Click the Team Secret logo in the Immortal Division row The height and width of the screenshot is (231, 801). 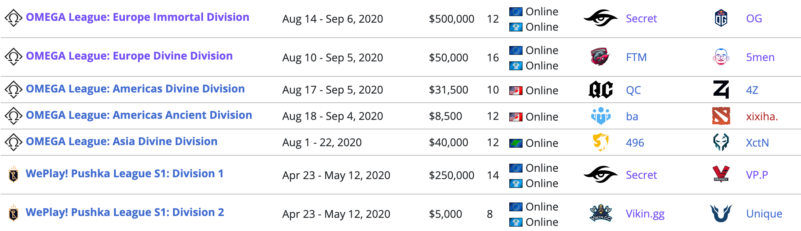[600, 18]
